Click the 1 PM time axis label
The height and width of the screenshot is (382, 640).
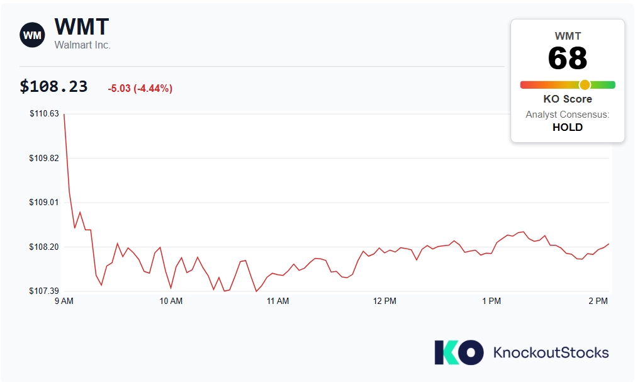coord(491,301)
